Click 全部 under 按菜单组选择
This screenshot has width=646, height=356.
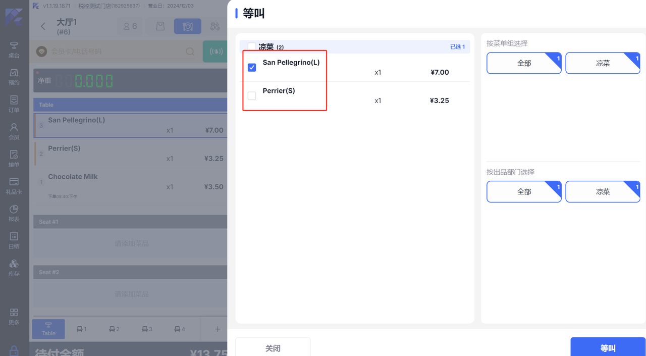524,63
